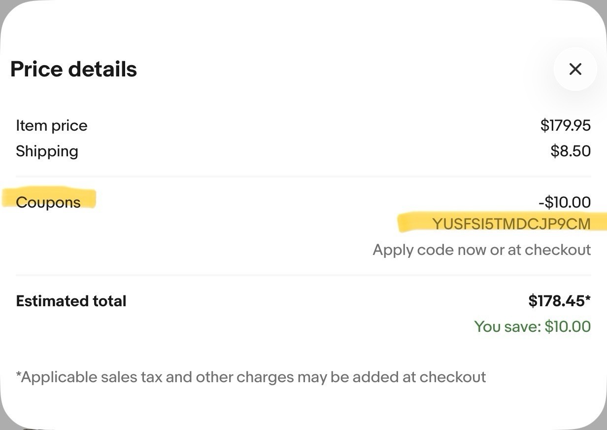Click the Estimated total label

coord(71,301)
